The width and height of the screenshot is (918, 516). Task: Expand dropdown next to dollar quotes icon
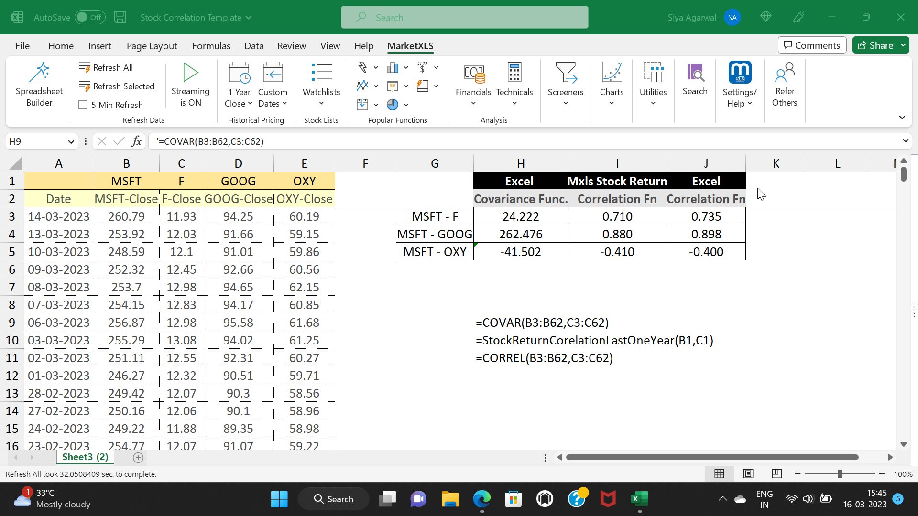(x=436, y=68)
